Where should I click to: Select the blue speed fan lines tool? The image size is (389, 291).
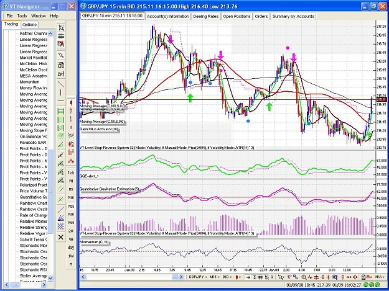61,218
